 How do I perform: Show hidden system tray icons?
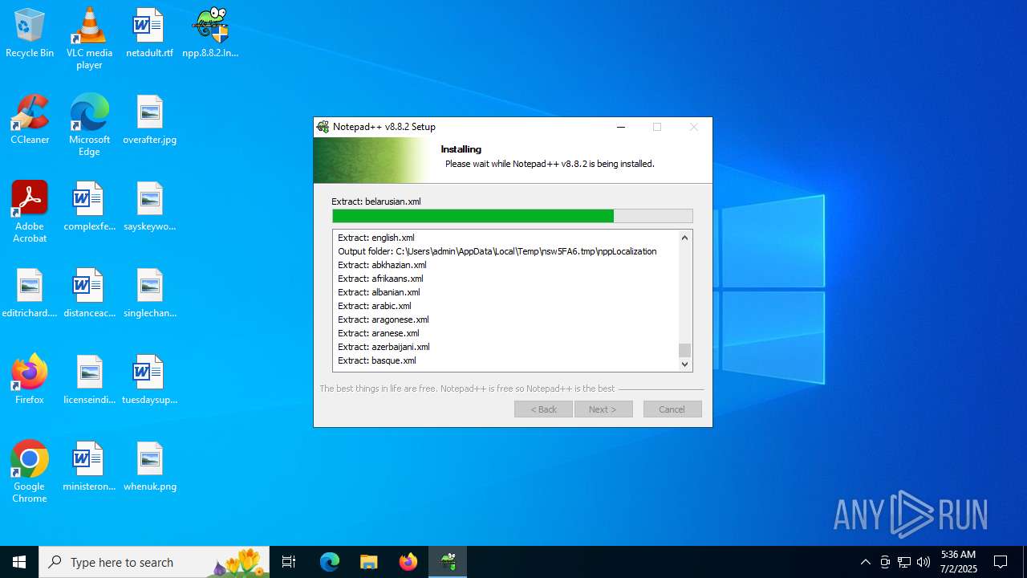click(x=865, y=562)
